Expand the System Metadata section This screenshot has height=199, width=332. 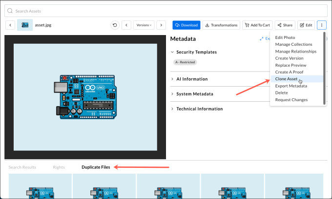[x=172, y=94]
